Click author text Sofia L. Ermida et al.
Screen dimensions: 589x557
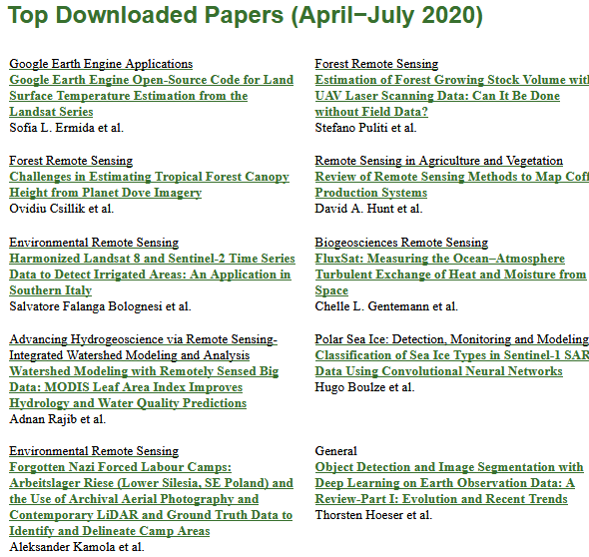pos(67,128)
